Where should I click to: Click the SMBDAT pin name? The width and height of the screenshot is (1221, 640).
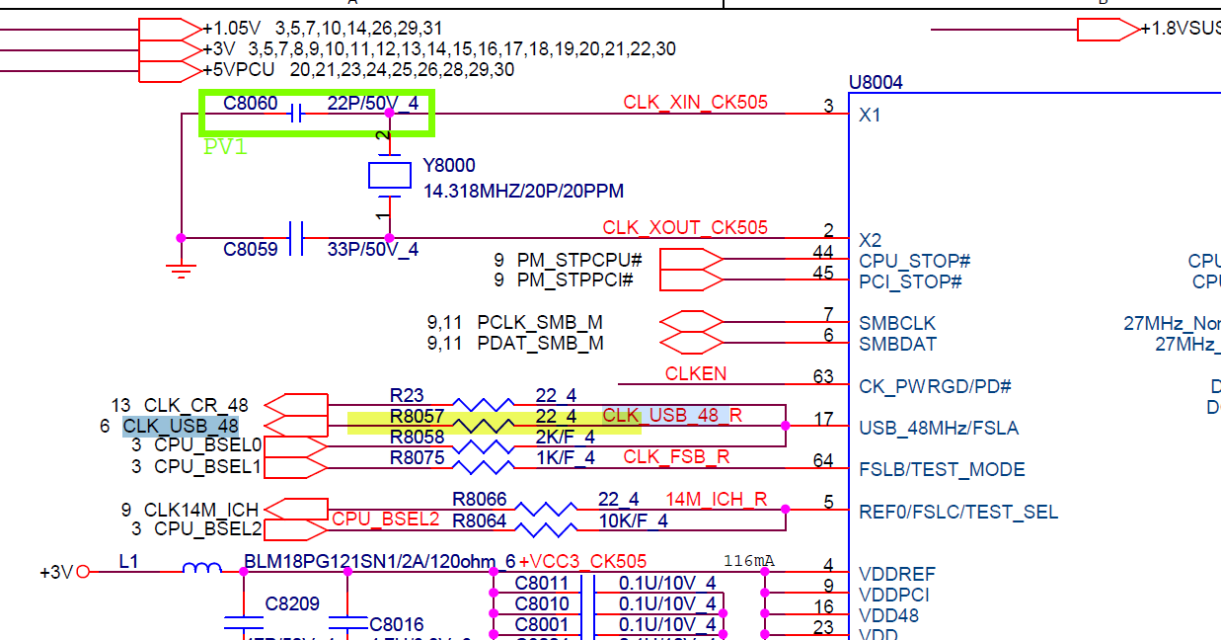coord(897,344)
